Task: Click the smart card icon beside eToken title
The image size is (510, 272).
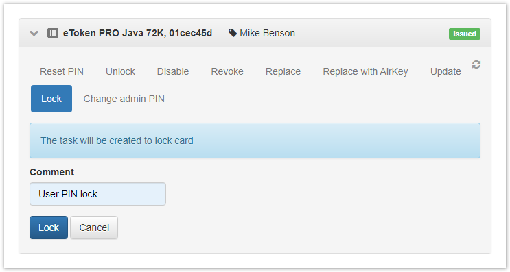Action: tap(53, 33)
